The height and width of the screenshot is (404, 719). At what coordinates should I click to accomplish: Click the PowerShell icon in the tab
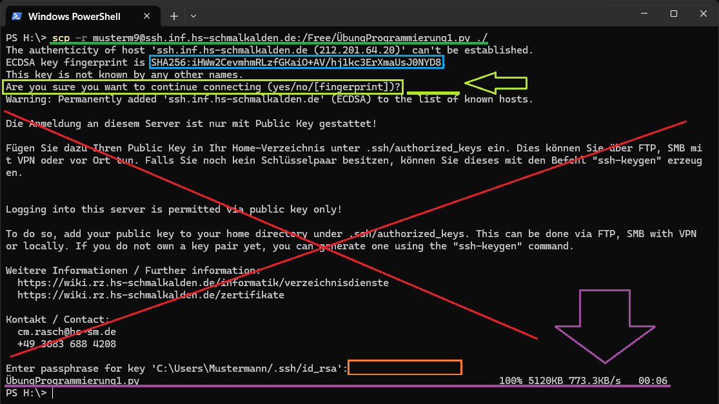(17, 15)
